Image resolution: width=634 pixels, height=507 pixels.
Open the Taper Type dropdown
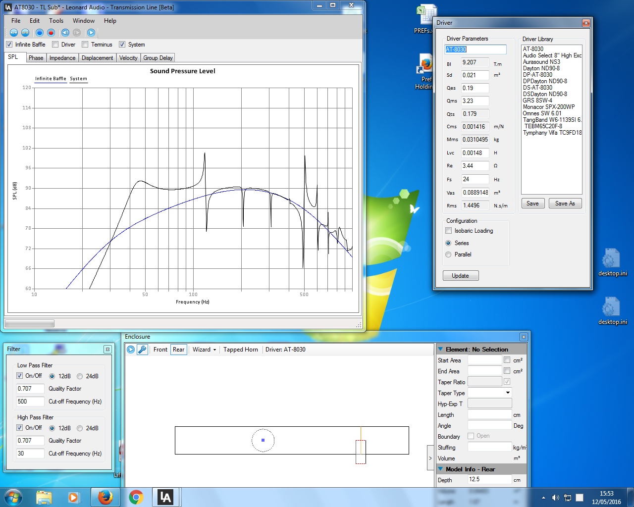point(508,393)
